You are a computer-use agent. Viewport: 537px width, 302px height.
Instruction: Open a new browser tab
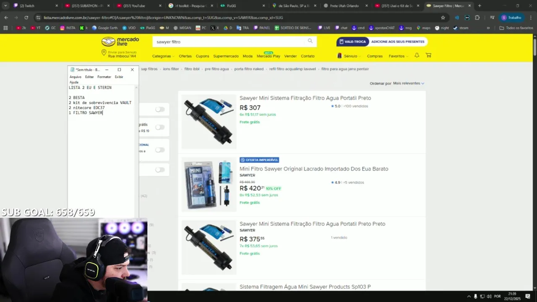pyautogui.click(x=480, y=5)
